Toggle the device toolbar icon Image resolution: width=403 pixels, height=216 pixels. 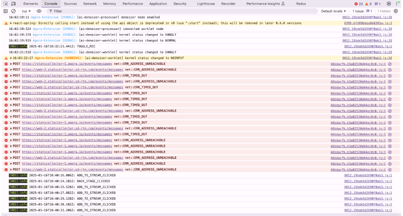(x=13, y=4)
